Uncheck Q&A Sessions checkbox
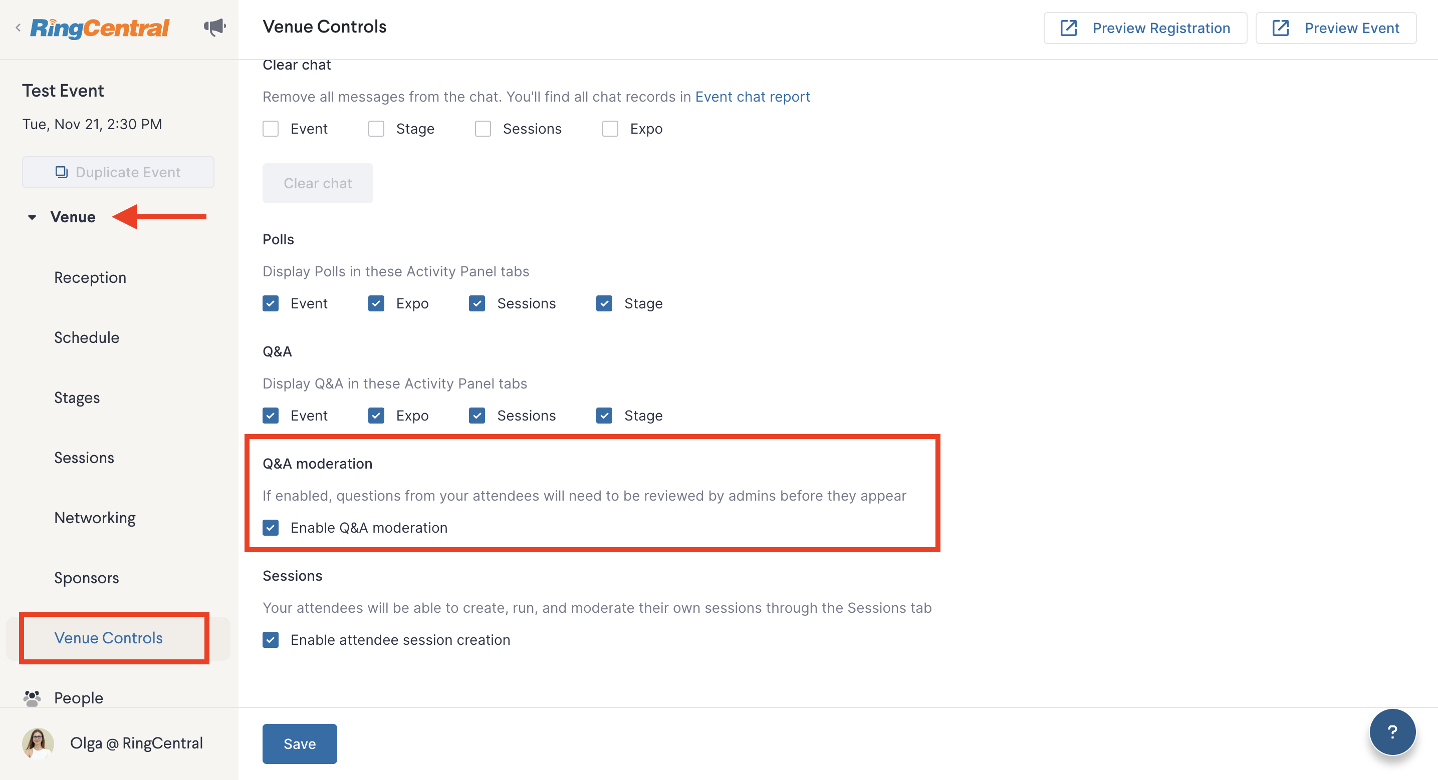This screenshot has width=1438, height=780. pyautogui.click(x=477, y=416)
